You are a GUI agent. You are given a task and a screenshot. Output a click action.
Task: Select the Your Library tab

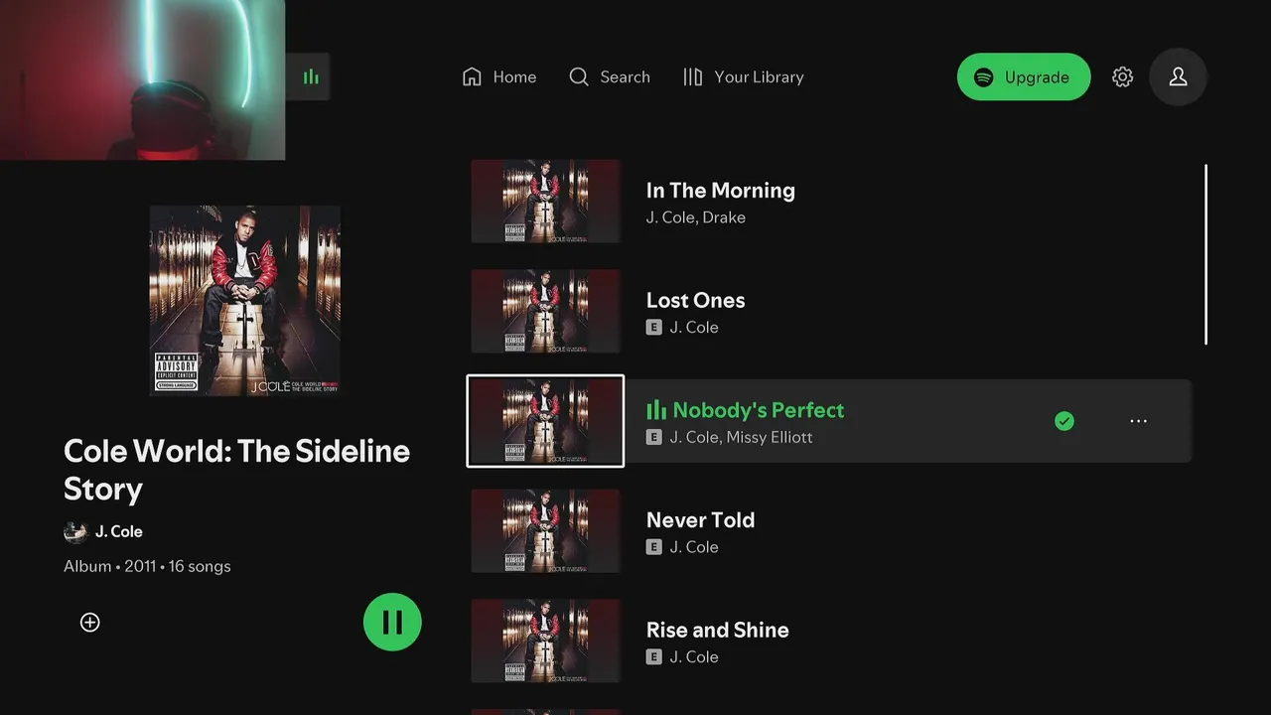click(x=743, y=76)
